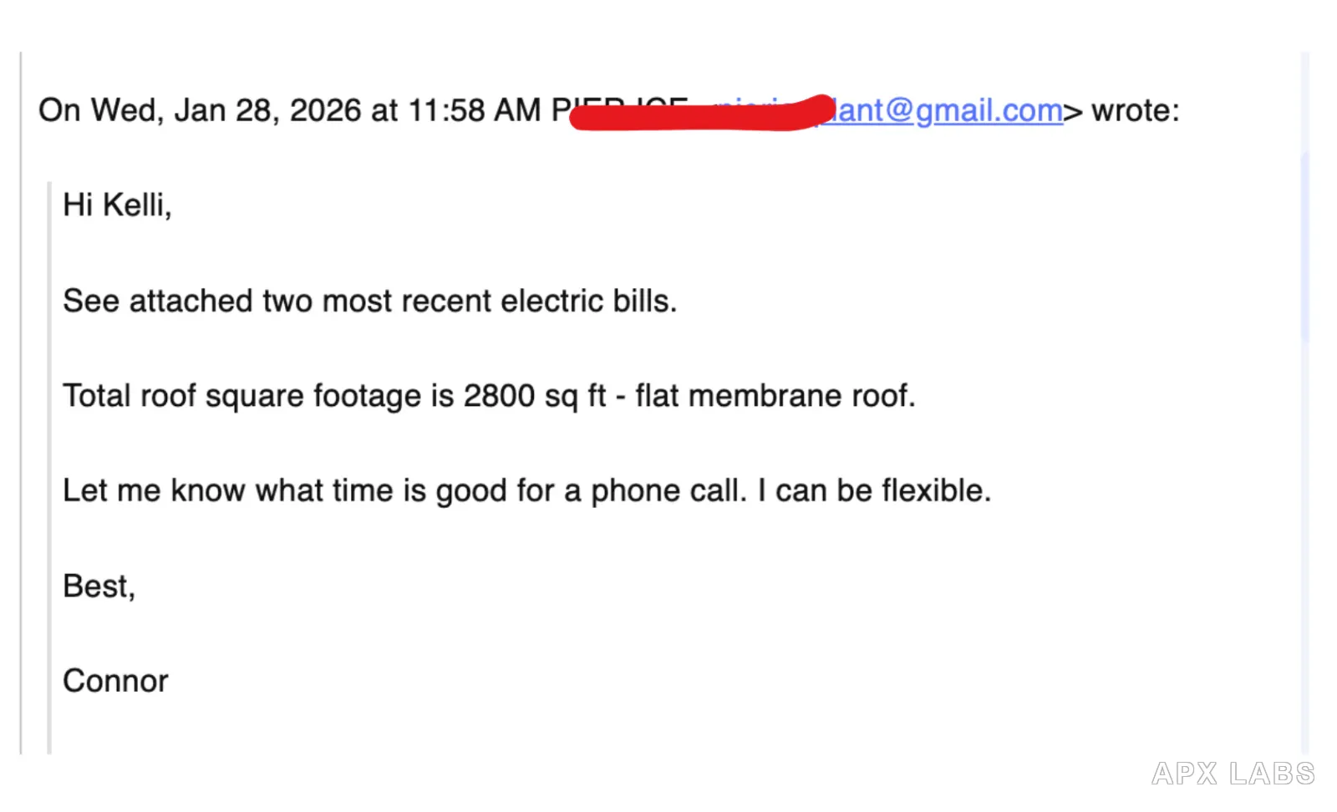The width and height of the screenshot is (1337, 812).
Task: Click the "2800" number in message
Action: [x=499, y=396]
